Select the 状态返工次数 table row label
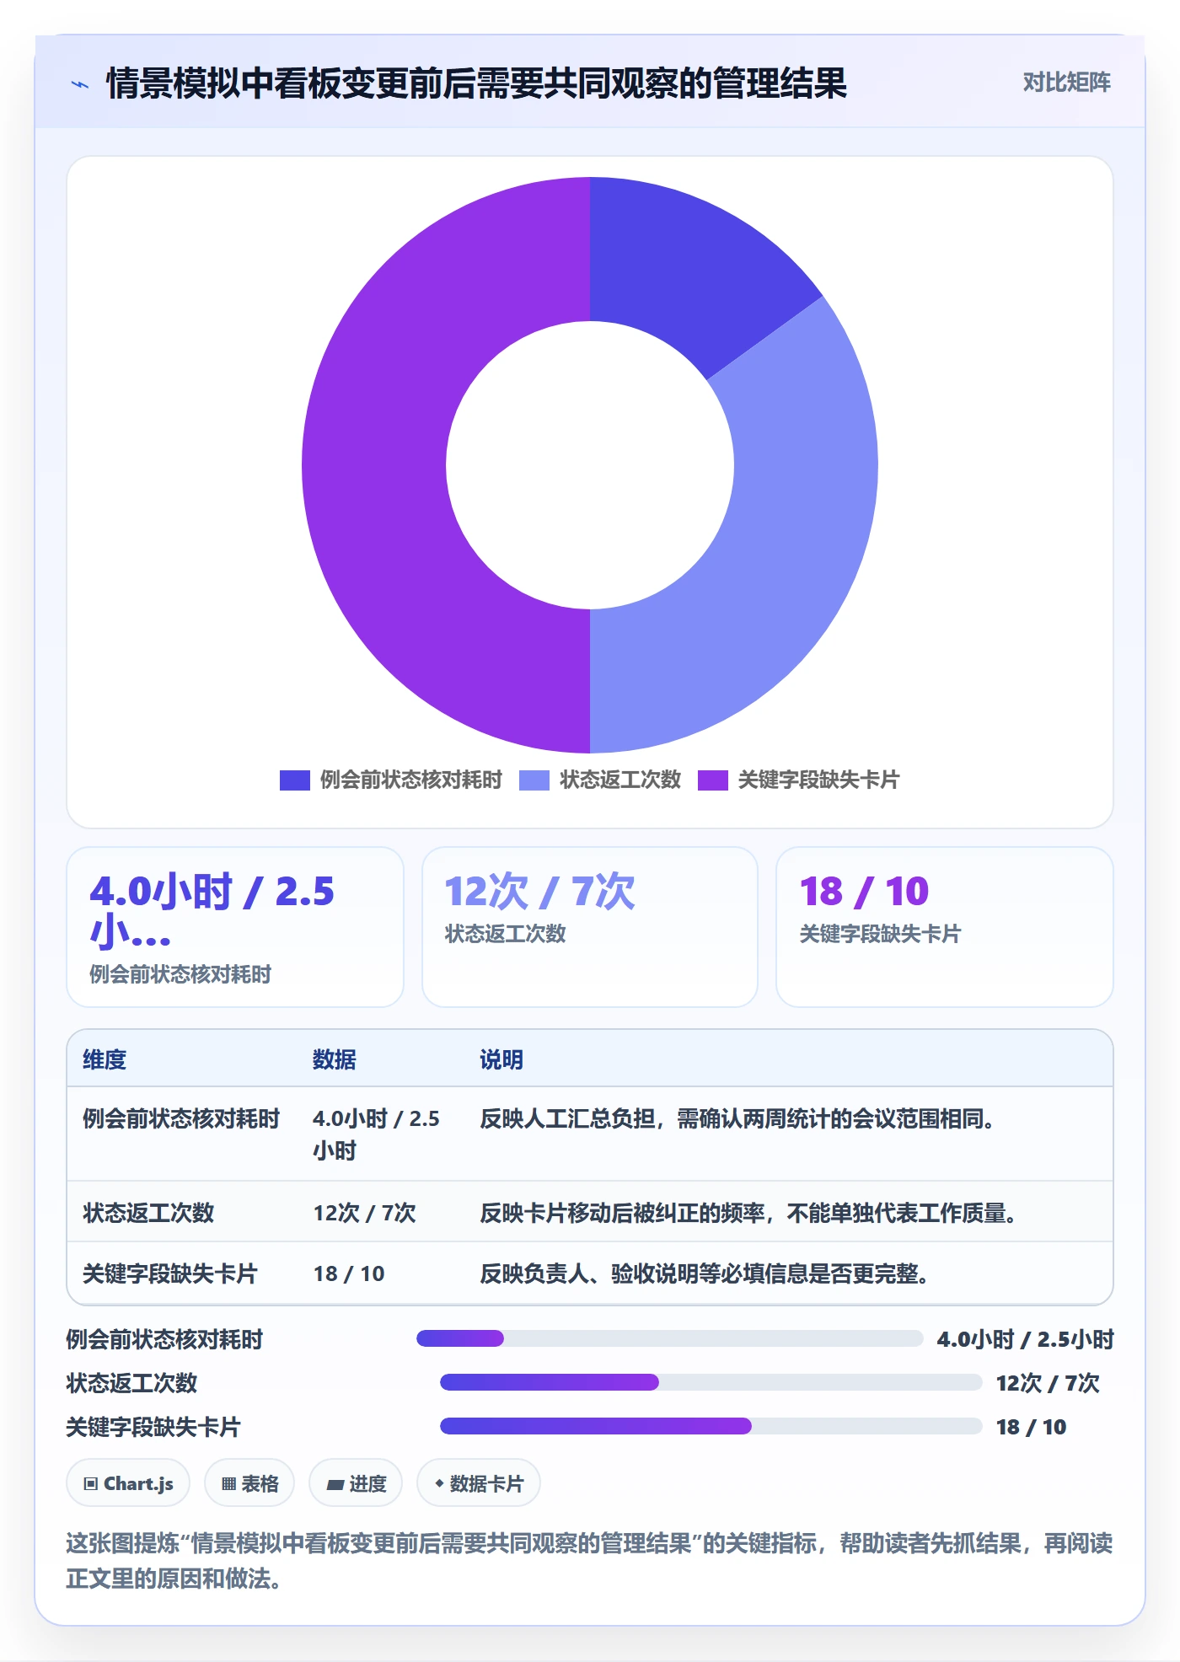 point(148,1213)
